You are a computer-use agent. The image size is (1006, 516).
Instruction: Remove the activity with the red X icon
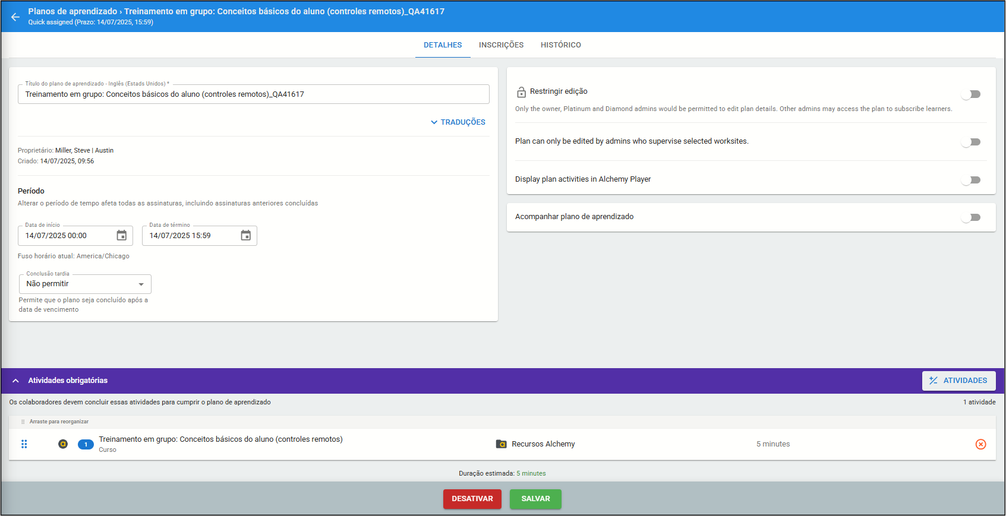980,444
